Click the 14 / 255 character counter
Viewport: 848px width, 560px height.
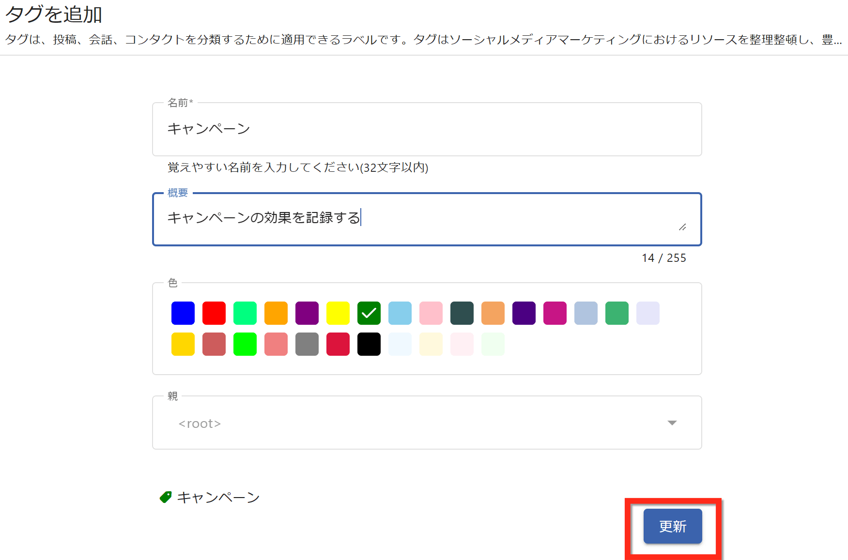[664, 258]
